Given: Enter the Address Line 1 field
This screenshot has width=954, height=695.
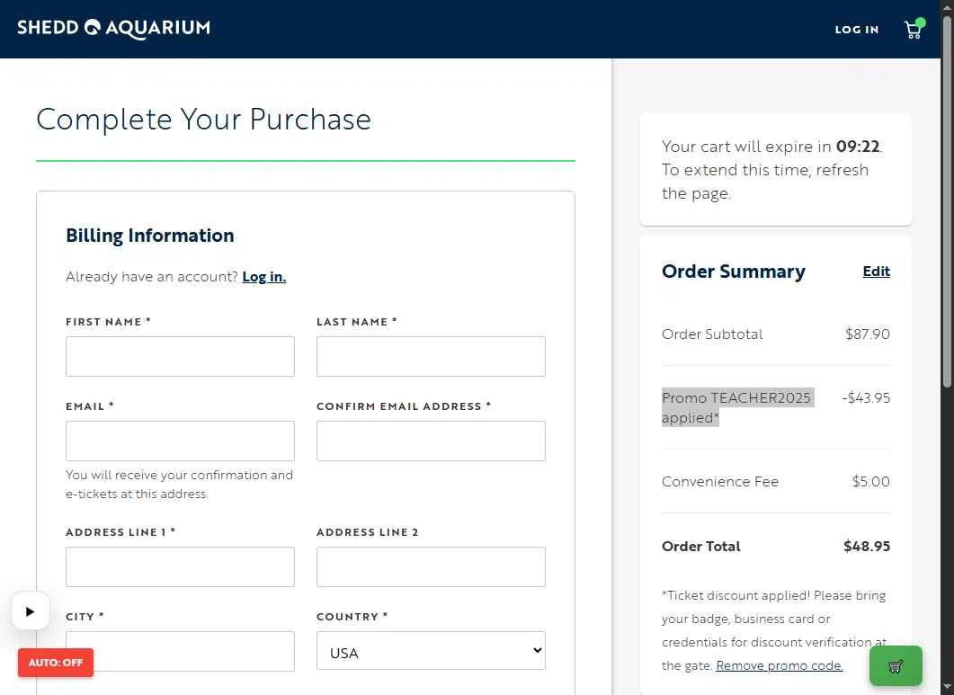Looking at the screenshot, I should [180, 567].
